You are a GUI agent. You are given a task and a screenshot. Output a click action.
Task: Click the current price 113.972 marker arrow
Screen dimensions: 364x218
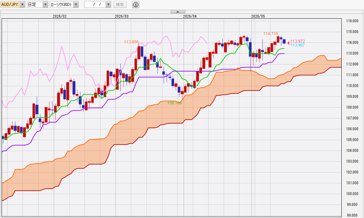coord(288,43)
